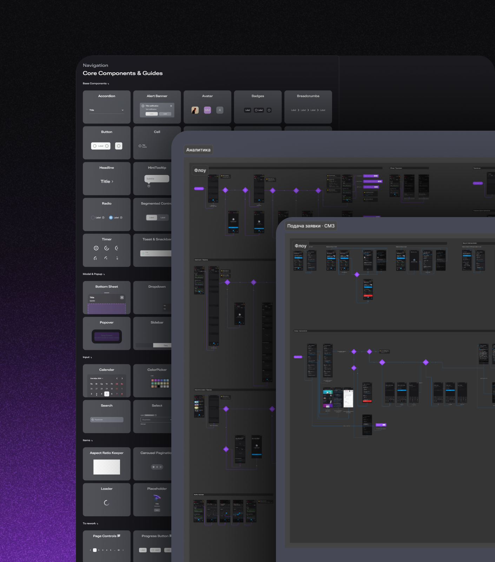Click the purple MM avatar
This screenshot has height=562, width=495.
pyautogui.click(x=207, y=110)
